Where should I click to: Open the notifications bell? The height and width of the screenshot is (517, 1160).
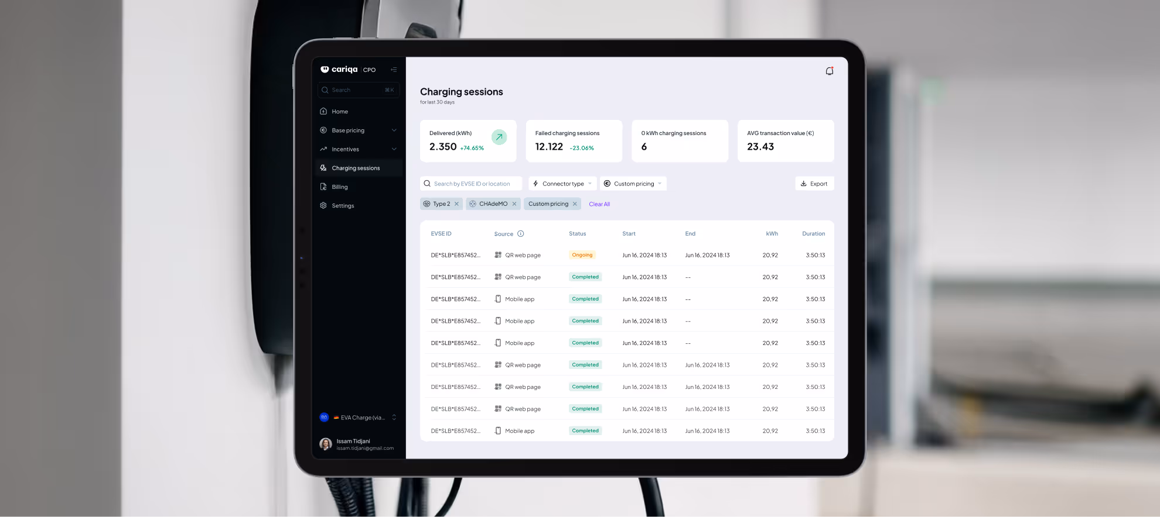point(830,71)
